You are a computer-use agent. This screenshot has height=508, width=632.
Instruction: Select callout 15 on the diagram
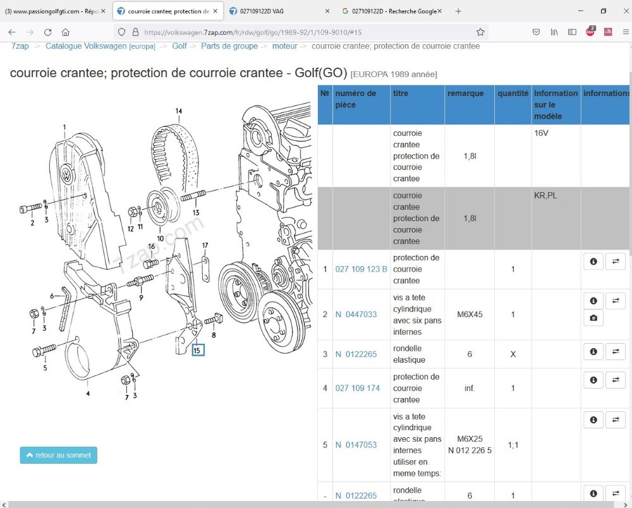click(197, 350)
